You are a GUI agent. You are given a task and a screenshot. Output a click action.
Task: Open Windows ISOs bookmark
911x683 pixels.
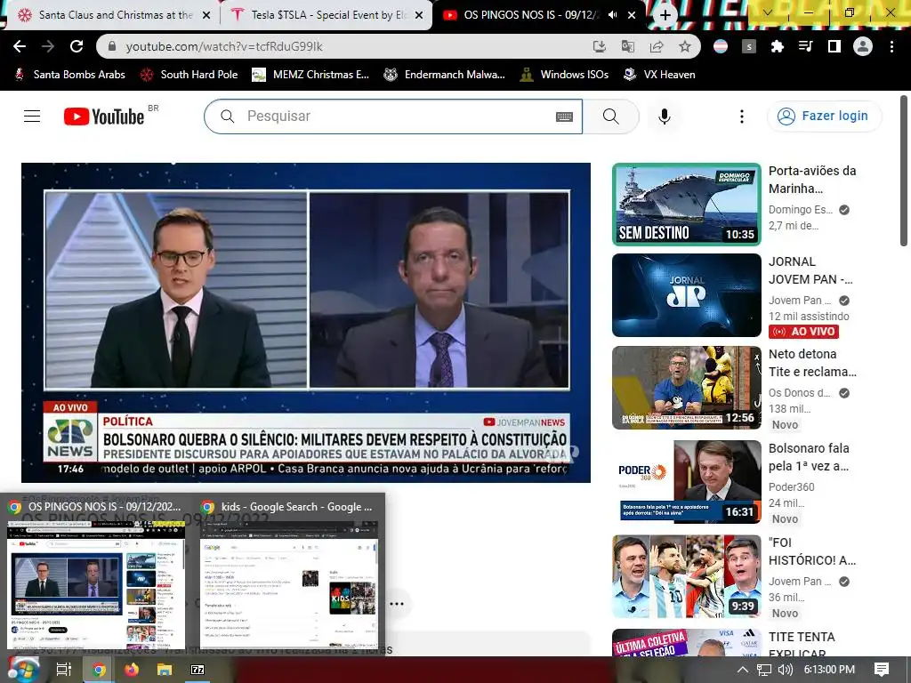564,75
